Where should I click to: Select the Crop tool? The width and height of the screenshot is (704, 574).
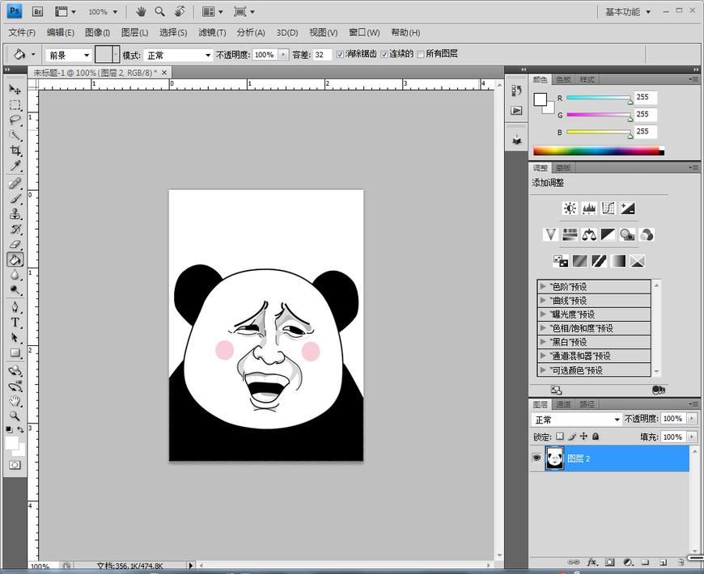(15, 151)
